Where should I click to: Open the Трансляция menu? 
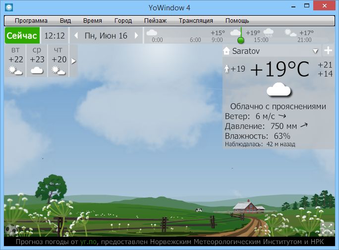click(196, 21)
